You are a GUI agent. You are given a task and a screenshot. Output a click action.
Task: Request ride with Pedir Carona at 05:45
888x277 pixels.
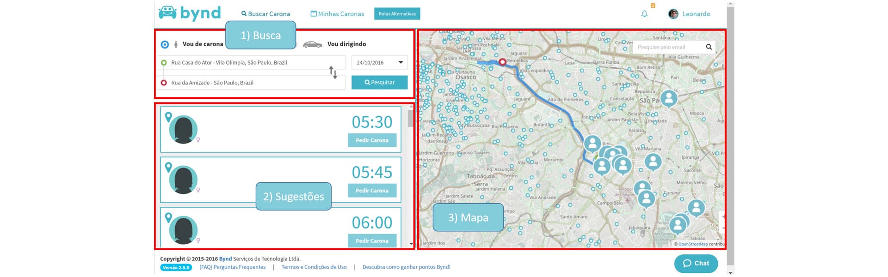click(372, 191)
